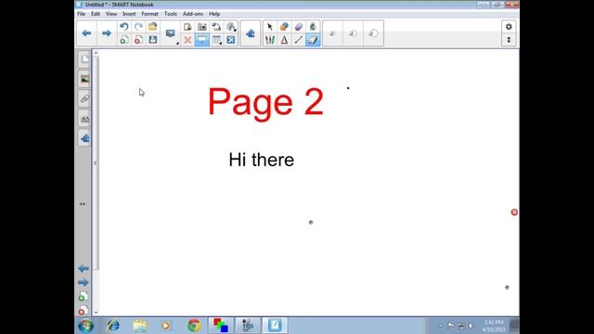Choose the Lines tool
The height and width of the screenshot is (334, 594).
click(299, 40)
